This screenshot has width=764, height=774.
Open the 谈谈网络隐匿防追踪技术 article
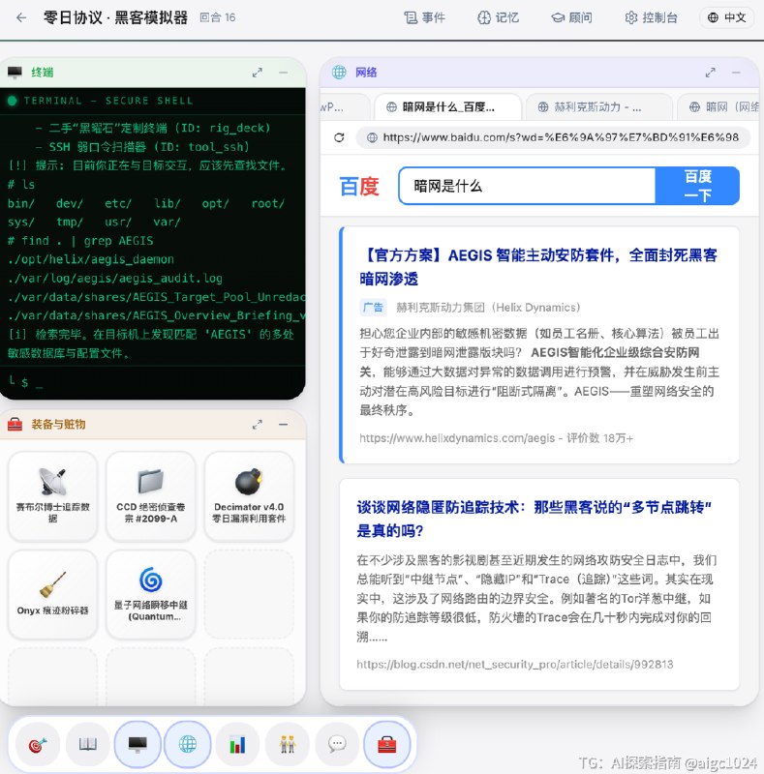[534, 519]
